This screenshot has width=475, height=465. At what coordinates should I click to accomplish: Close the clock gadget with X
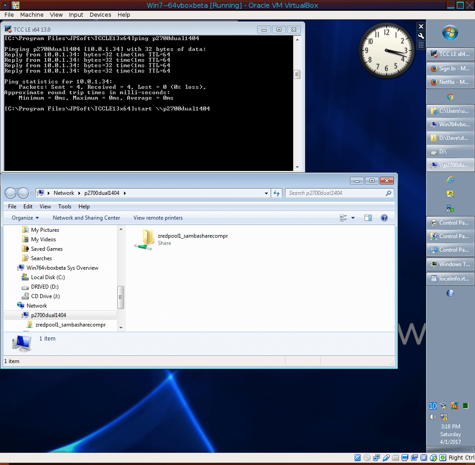pyautogui.click(x=421, y=26)
